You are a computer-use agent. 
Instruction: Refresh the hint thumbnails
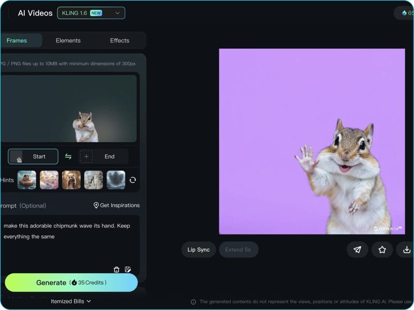[x=132, y=180]
